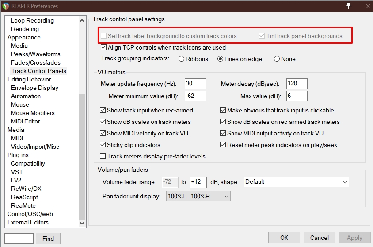Open ReWire/DX preferences page

click(26, 189)
